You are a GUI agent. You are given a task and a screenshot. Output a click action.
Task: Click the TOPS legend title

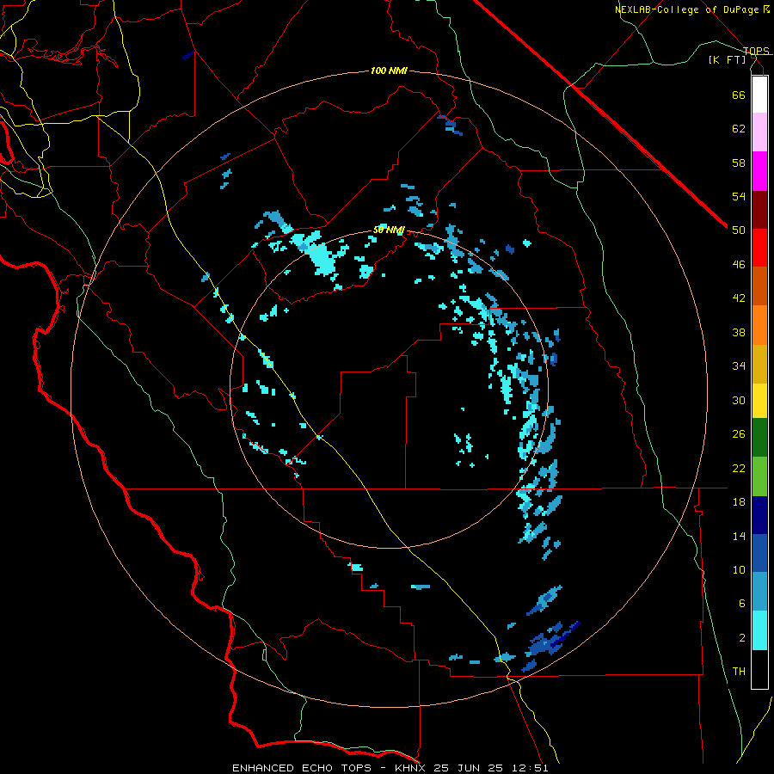pos(756,51)
